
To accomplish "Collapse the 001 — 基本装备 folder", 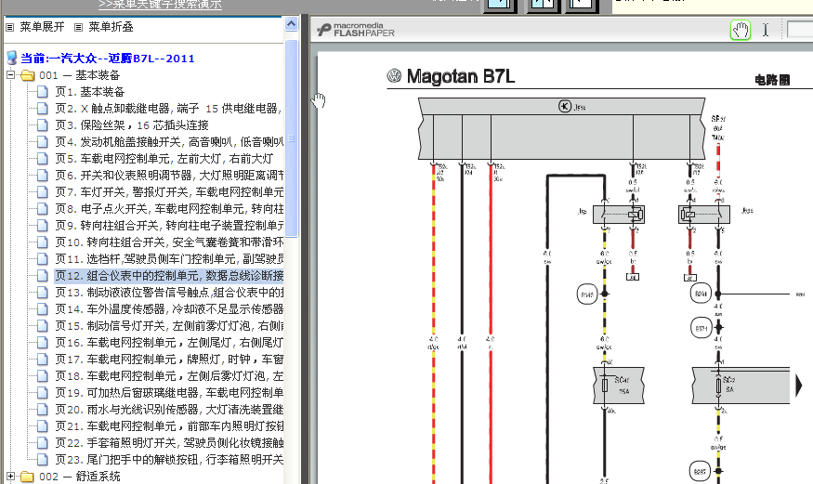I will click(10, 74).
